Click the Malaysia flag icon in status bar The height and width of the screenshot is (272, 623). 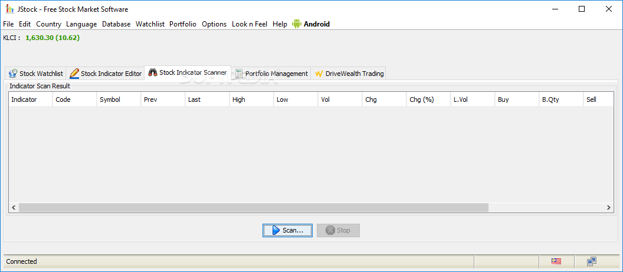click(556, 261)
